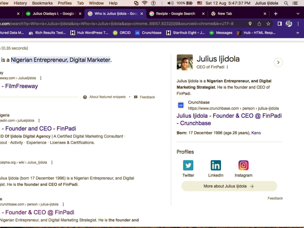Viewport: 304px width, 228px height.
Task: Close the 'flexiple - Google Search' tab
Action: 203,14
